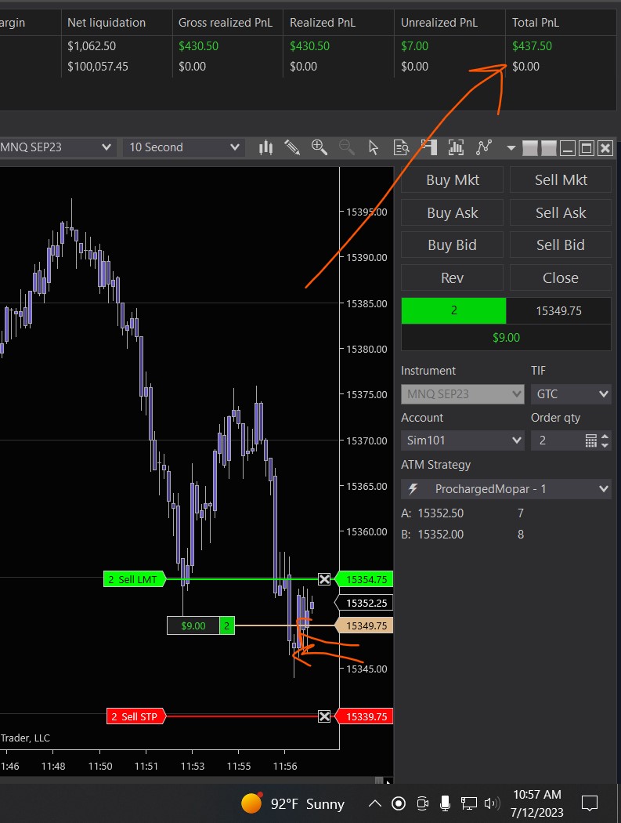Image resolution: width=621 pixels, height=823 pixels.
Task: Click the Unrealized PnL column header
Action: (x=439, y=23)
